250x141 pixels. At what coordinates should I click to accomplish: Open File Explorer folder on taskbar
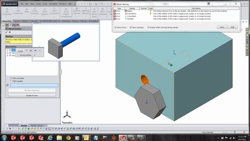(59, 138)
